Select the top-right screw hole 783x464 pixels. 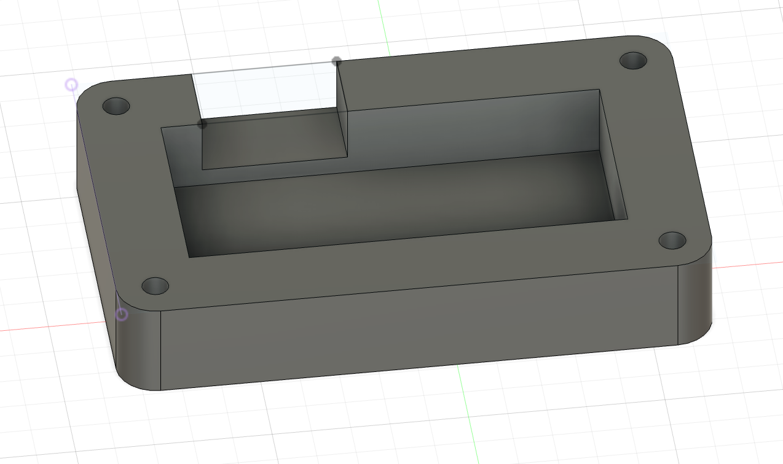click(633, 61)
